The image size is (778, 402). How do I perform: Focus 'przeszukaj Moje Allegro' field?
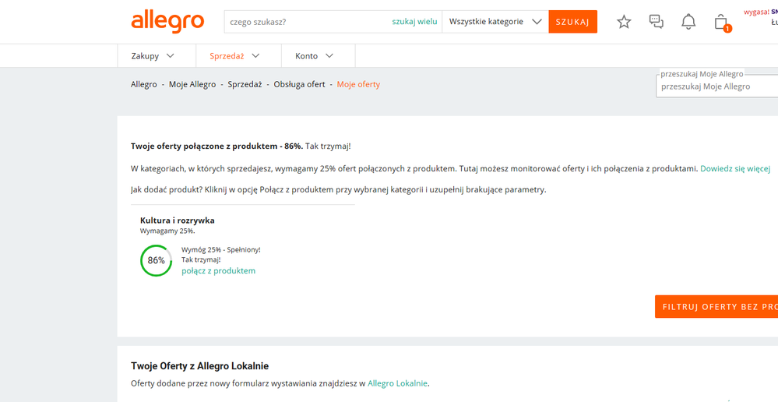(717, 86)
